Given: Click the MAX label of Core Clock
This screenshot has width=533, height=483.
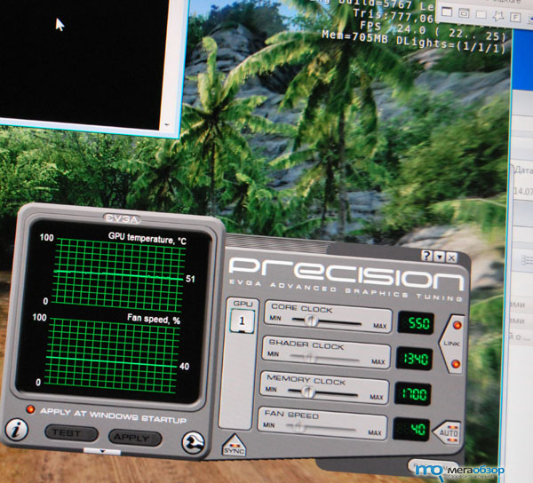Looking at the screenshot, I should [379, 326].
